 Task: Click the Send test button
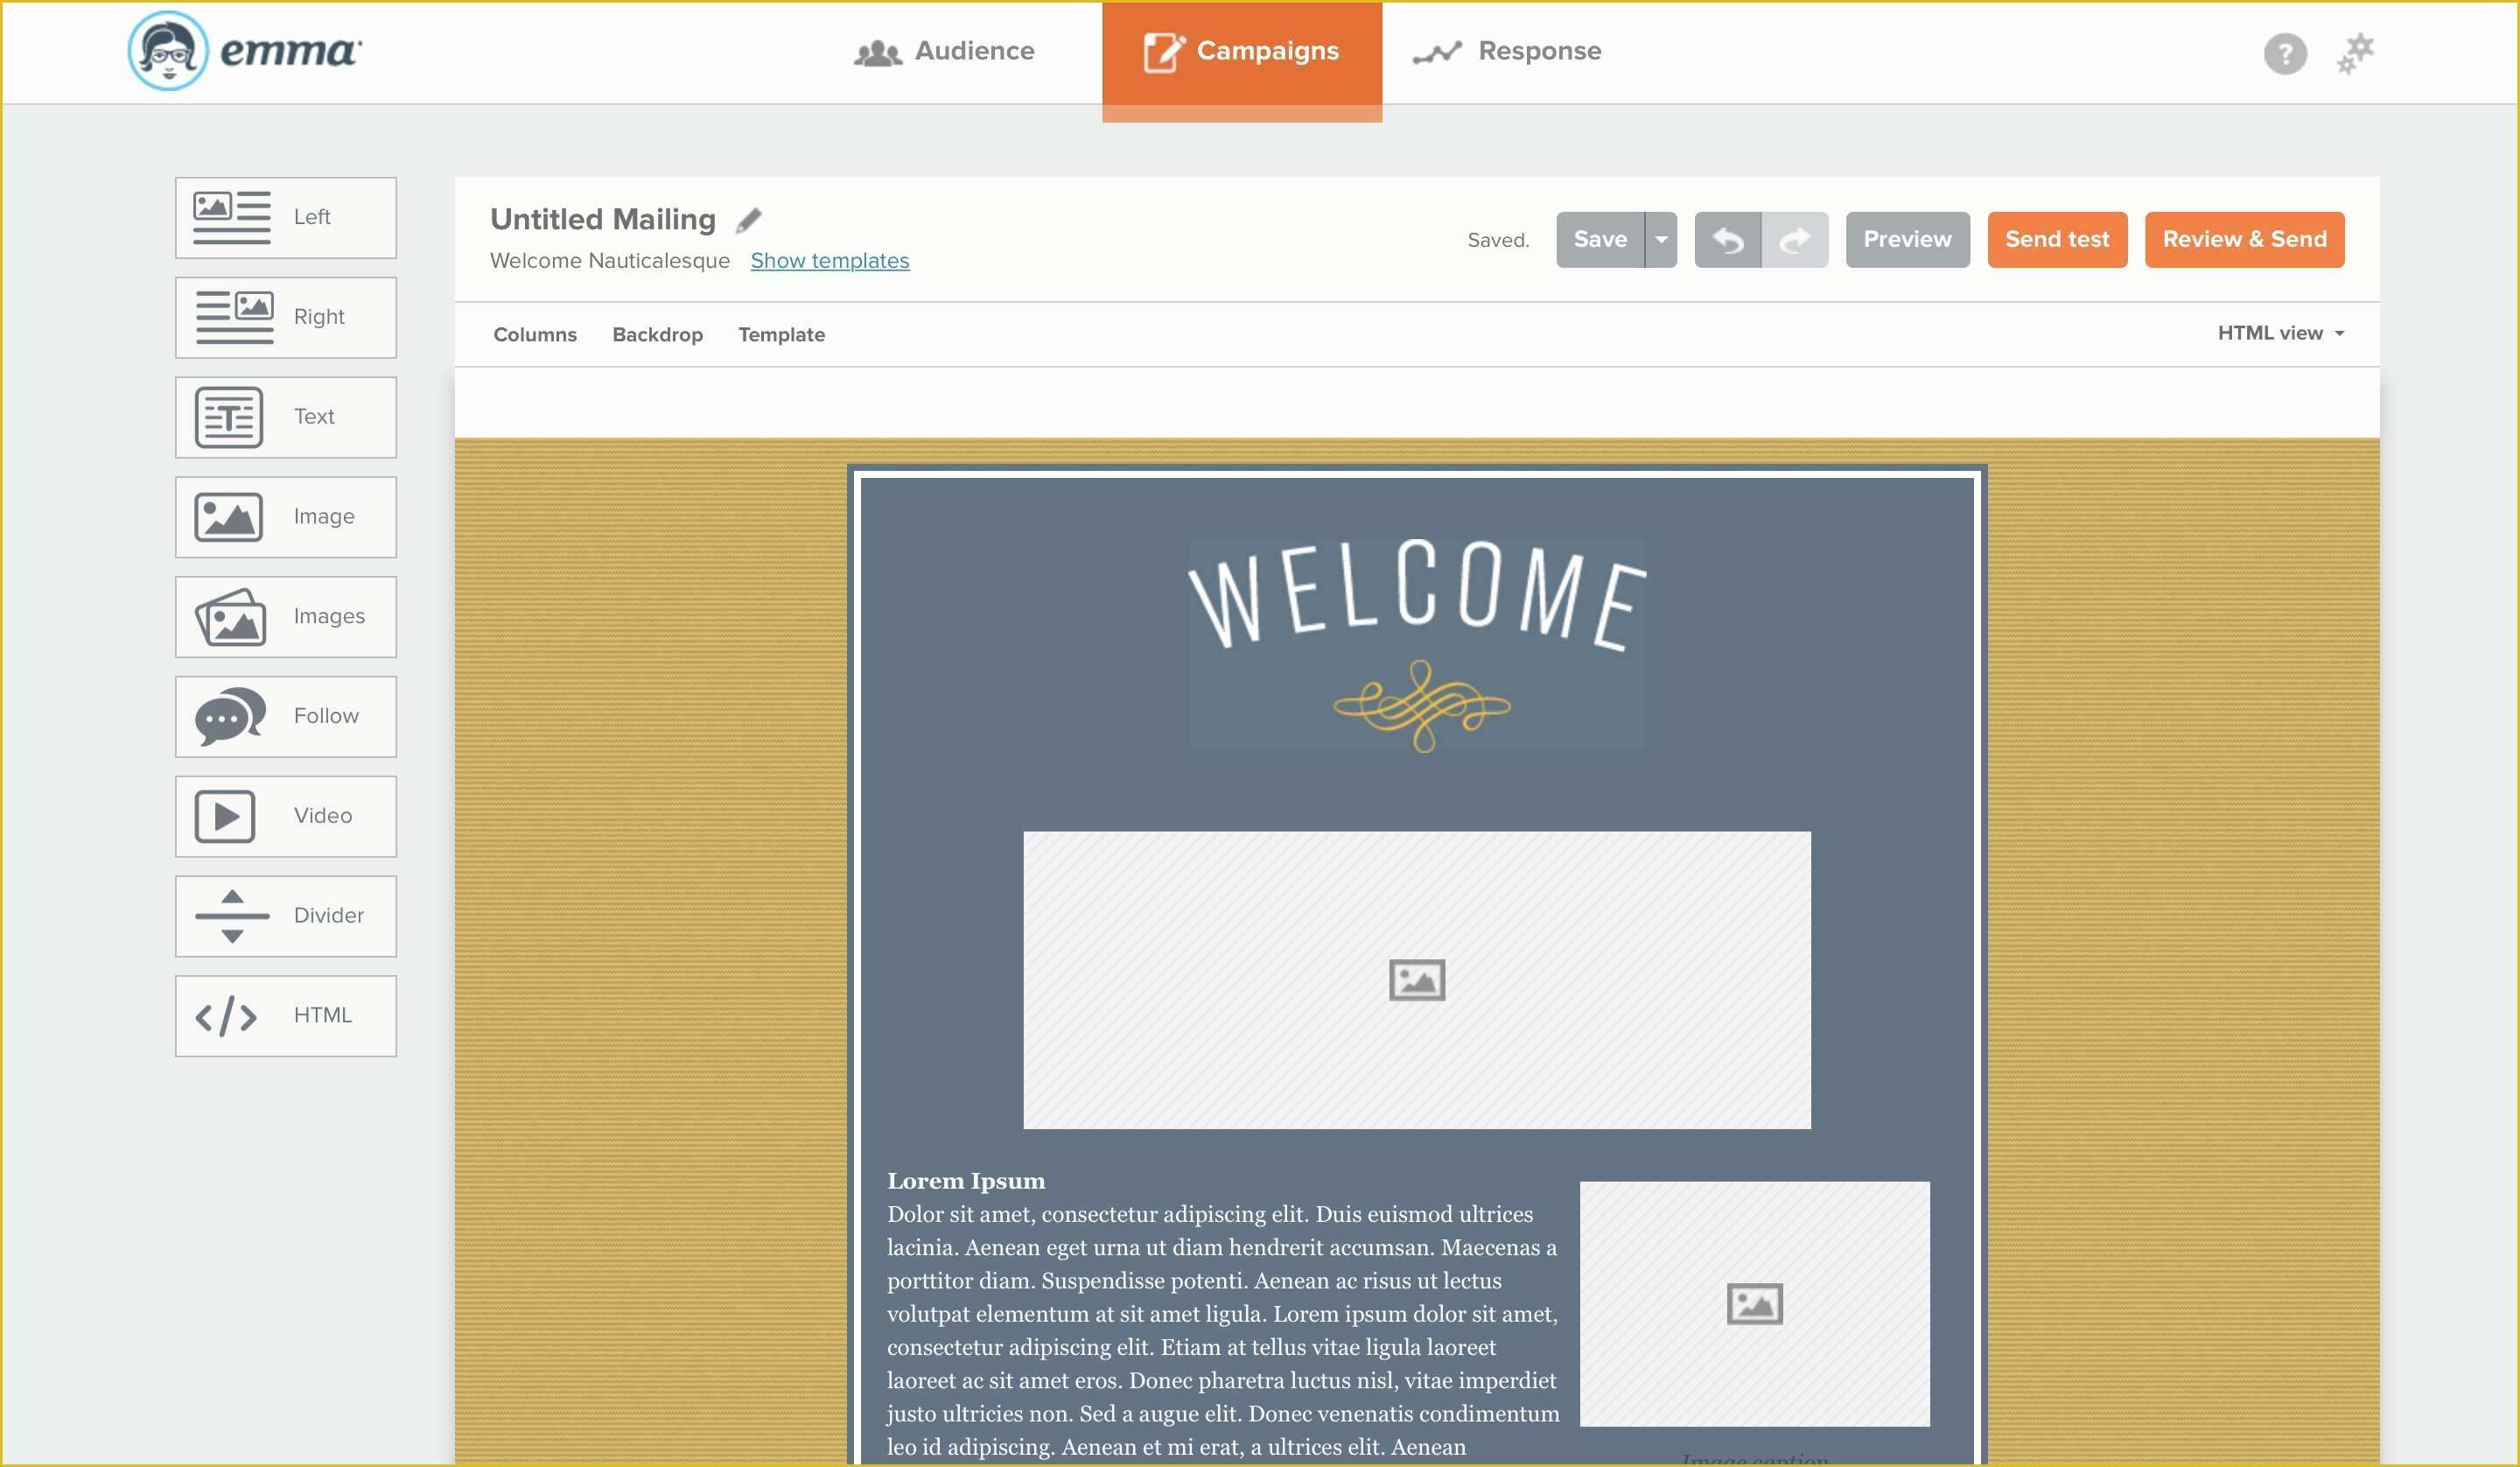[x=2055, y=237]
